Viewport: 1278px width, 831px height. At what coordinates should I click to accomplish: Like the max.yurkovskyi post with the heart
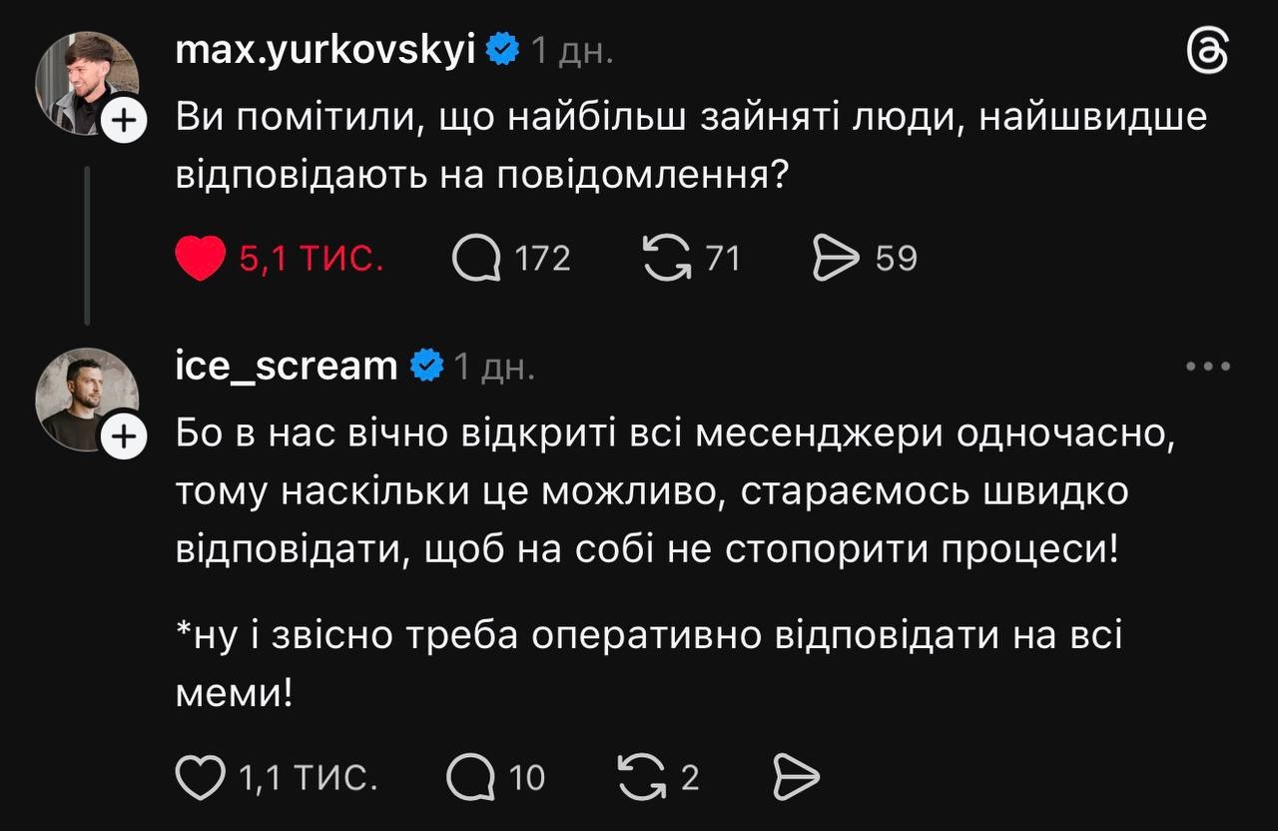pyautogui.click(x=201, y=260)
